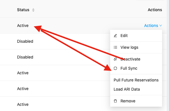
Task: Choose Remove from the dropdown menu
Action: point(136,101)
